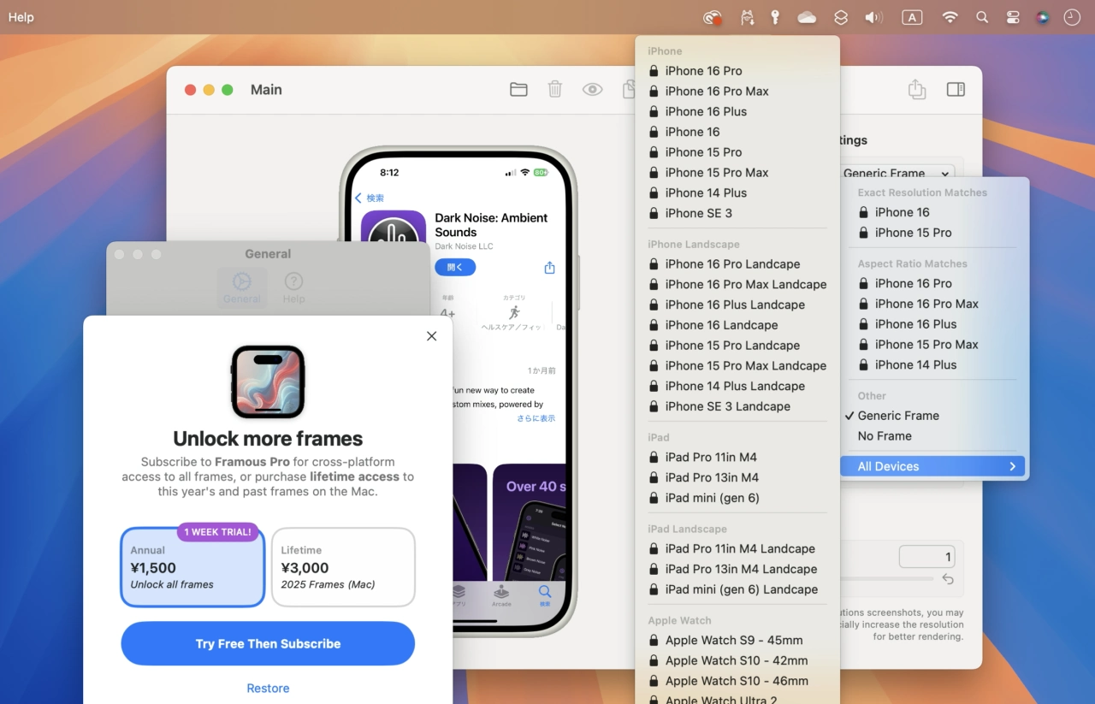Click the Restore purchase link

click(268, 689)
